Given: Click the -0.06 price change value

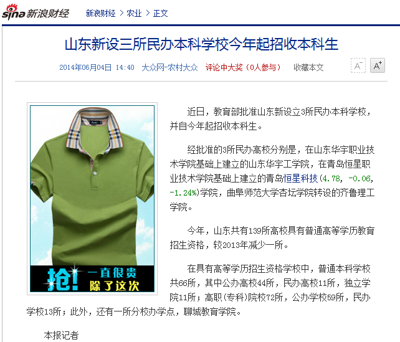Looking at the screenshot, I should [x=359, y=179].
